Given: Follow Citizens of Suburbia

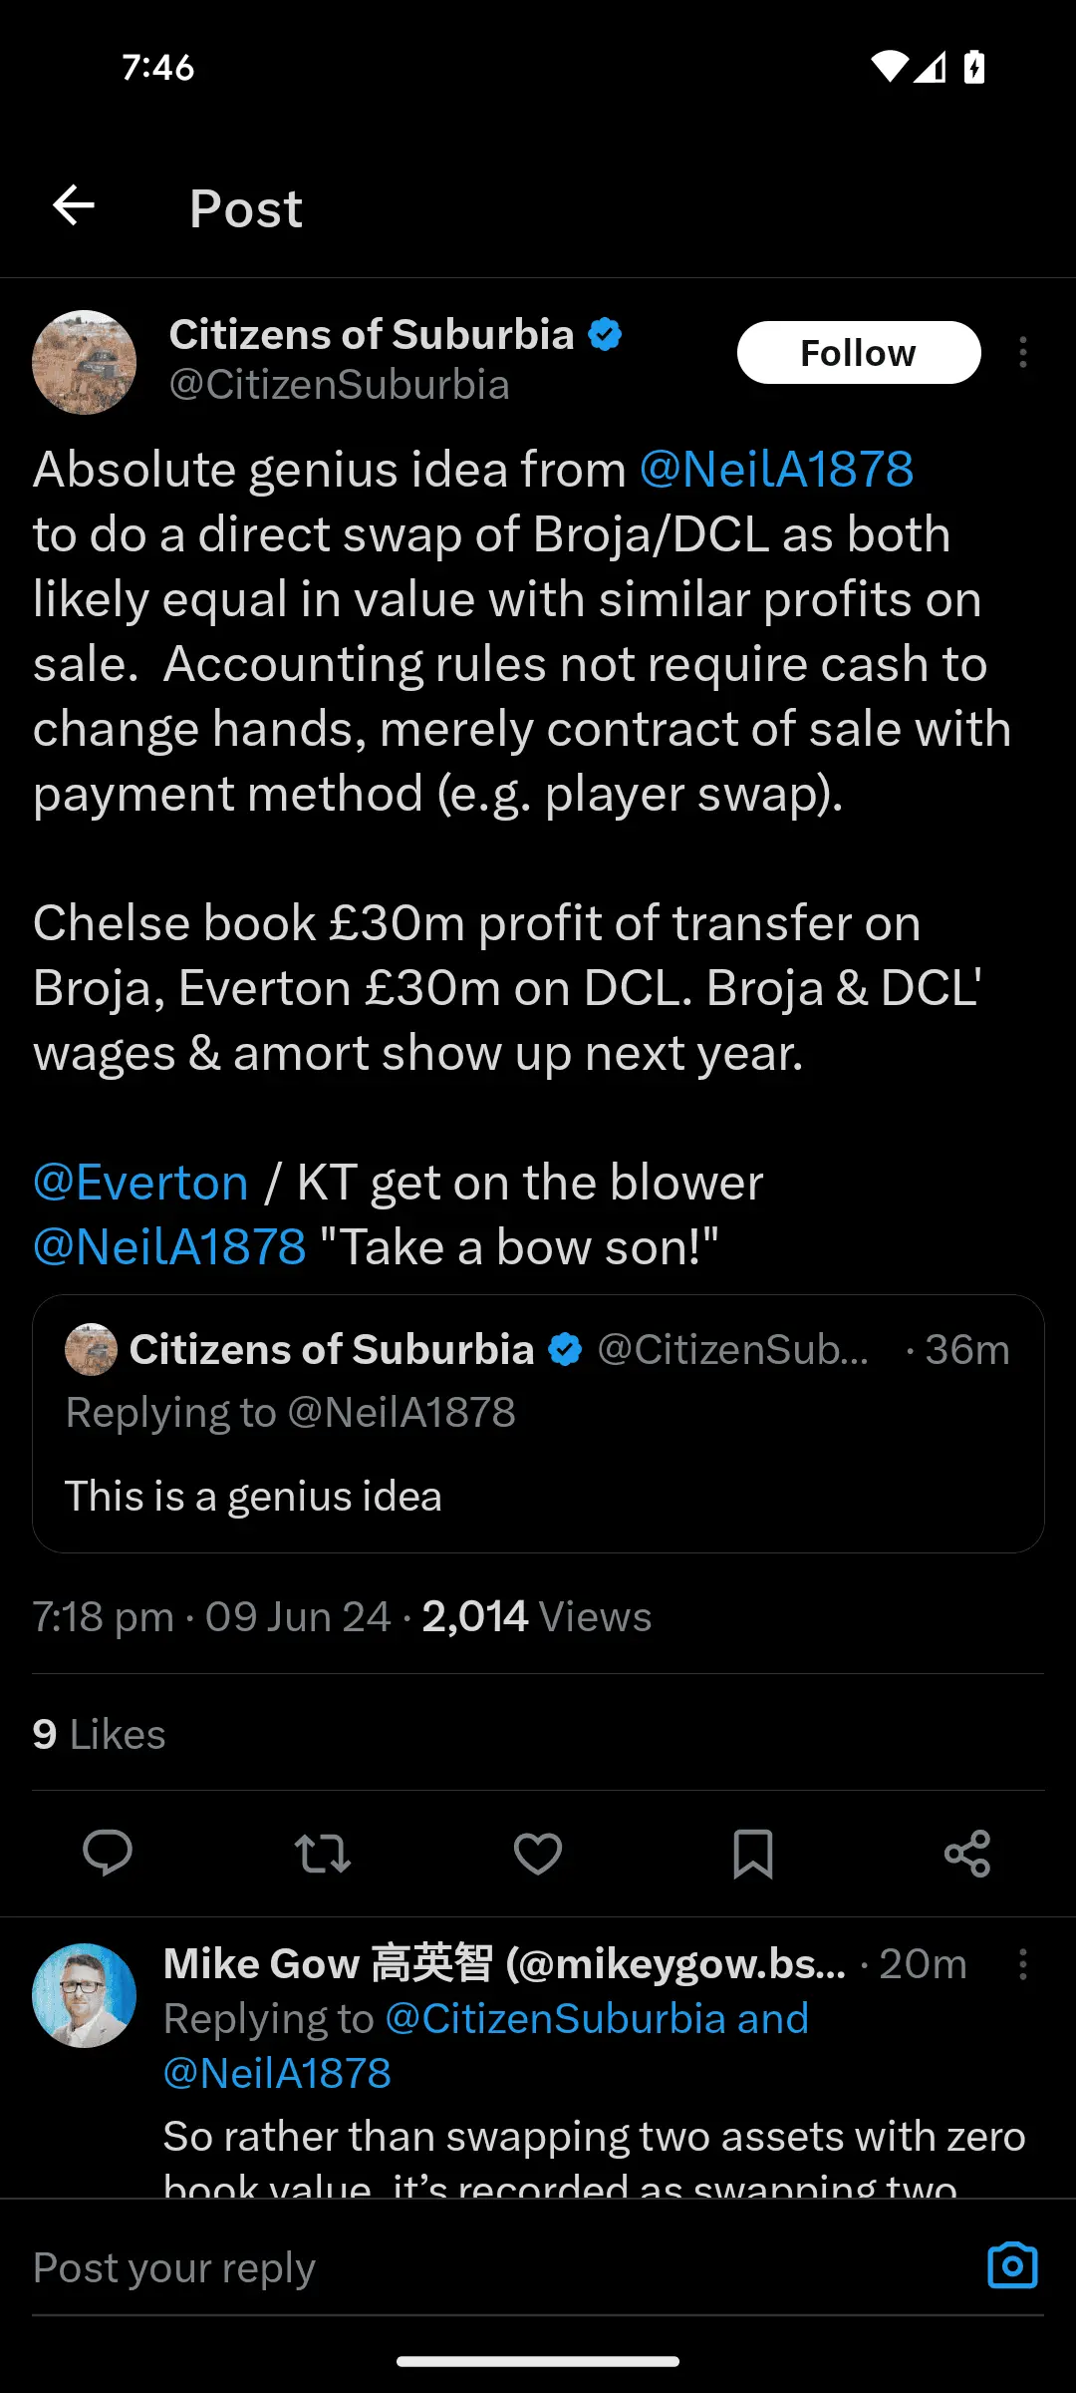Looking at the screenshot, I should [858, 353].
